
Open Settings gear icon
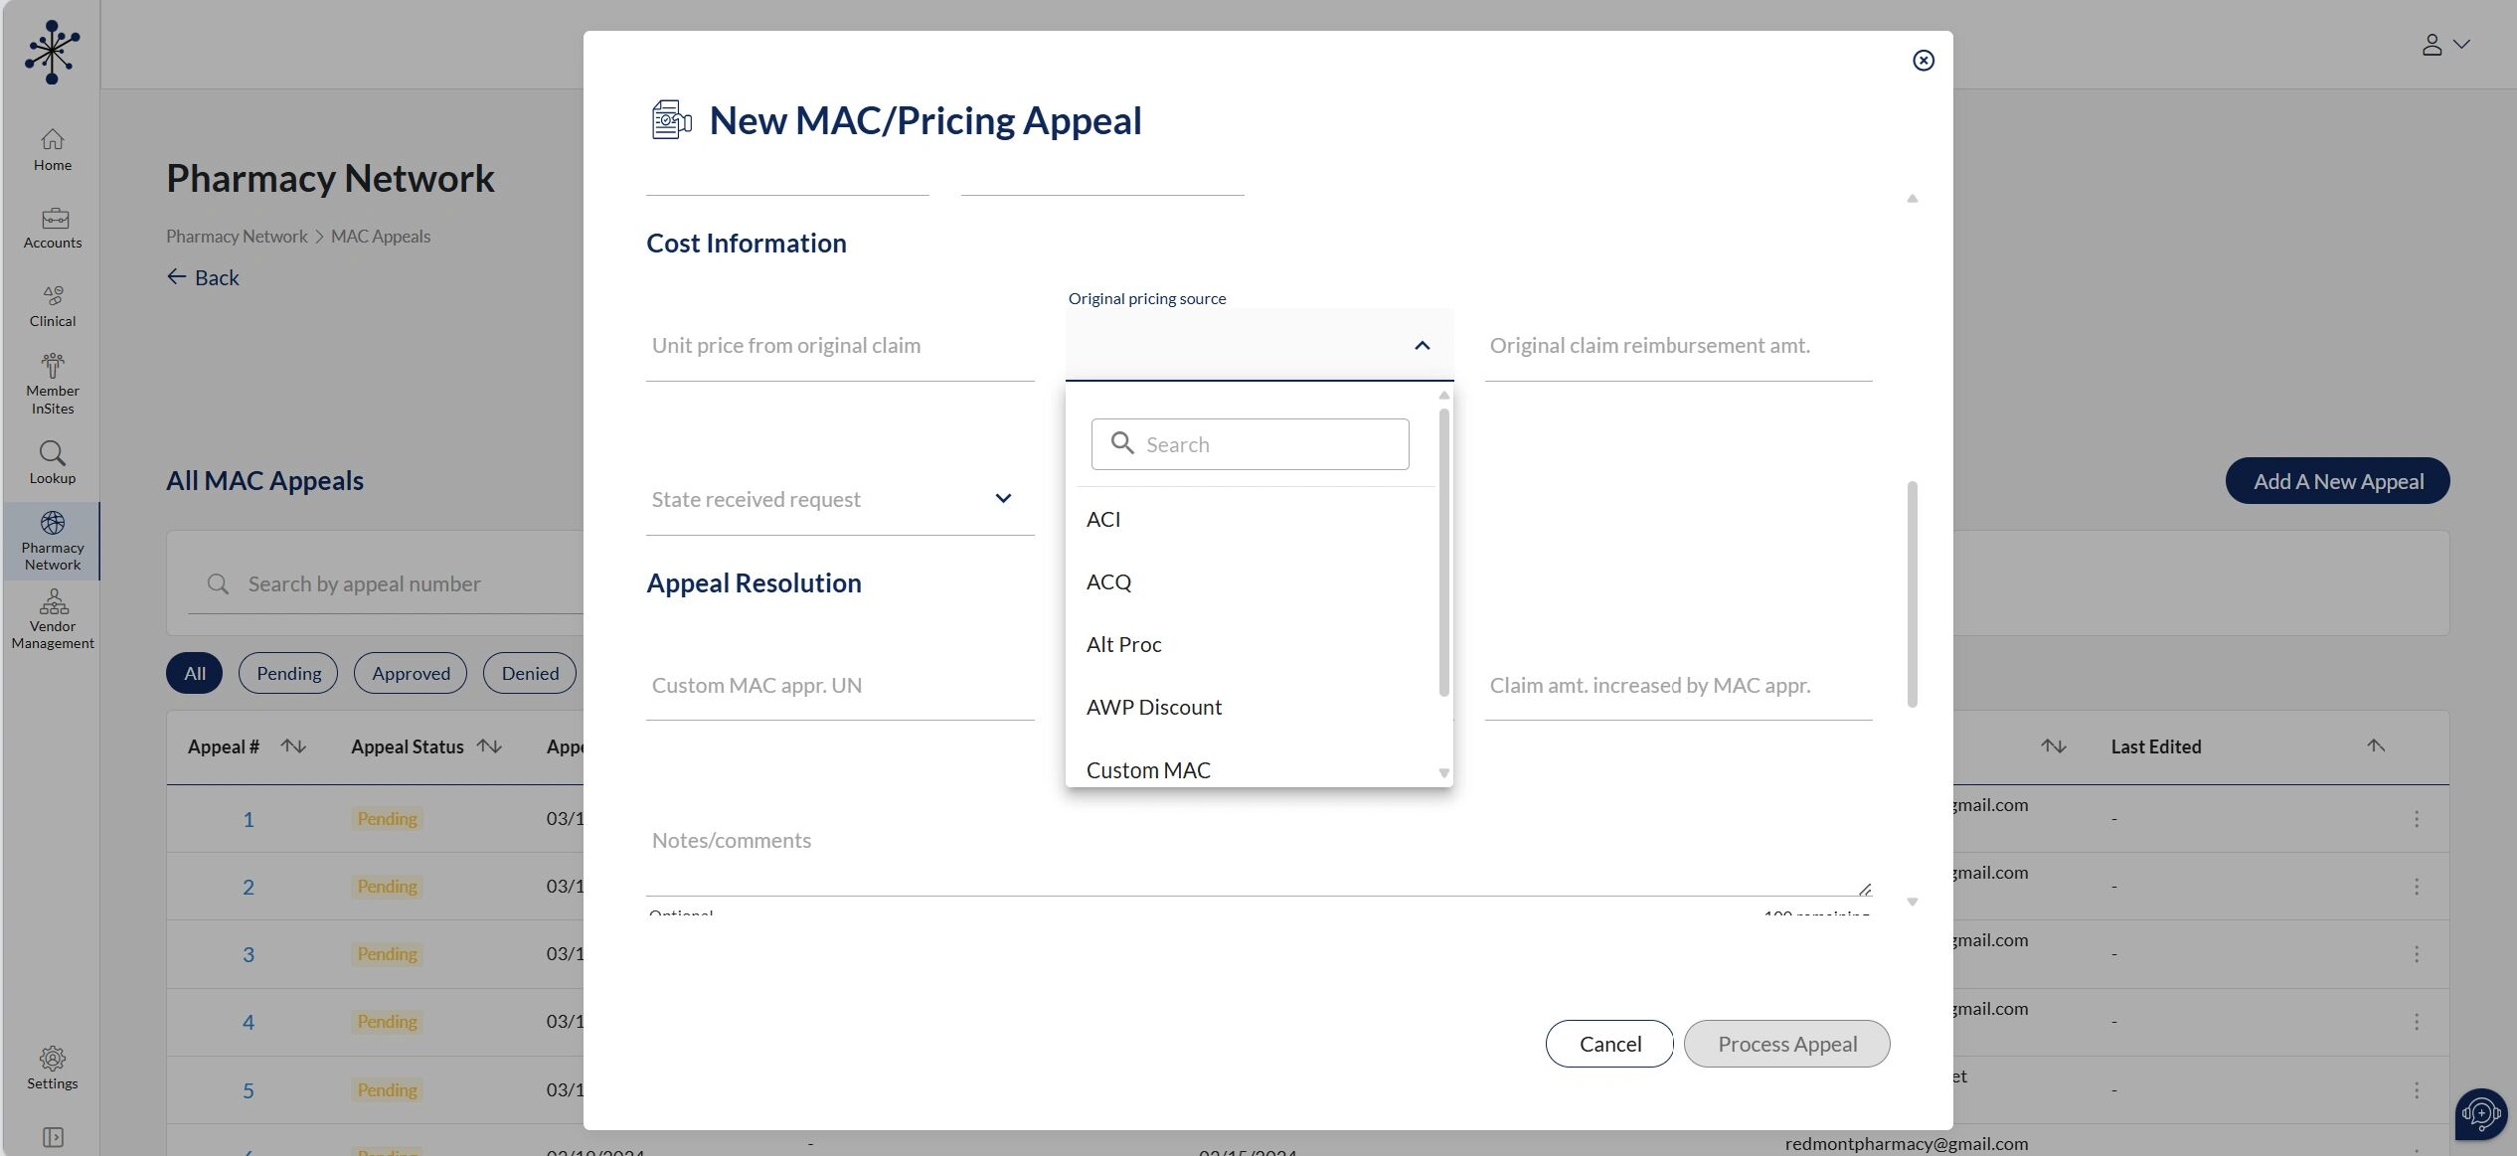(52, 1059)
